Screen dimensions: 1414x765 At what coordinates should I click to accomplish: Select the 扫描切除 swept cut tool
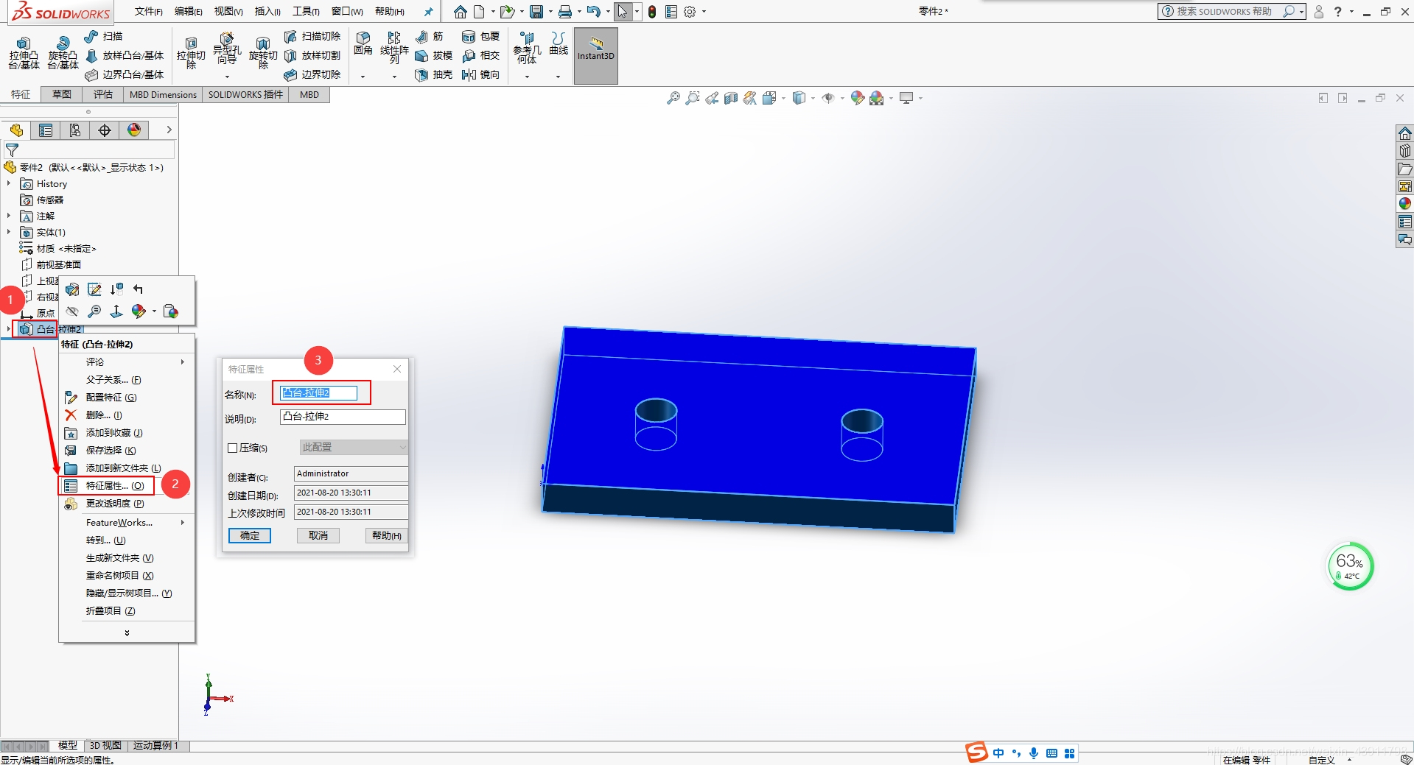(x=312, y=36)
